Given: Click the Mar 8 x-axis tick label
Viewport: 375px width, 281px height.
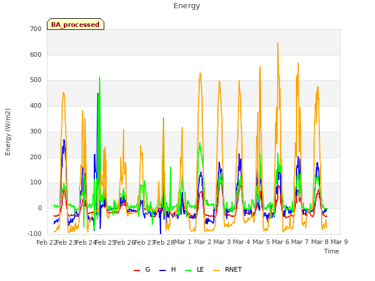Looking at the screenshot, I should tap(320, 242).
